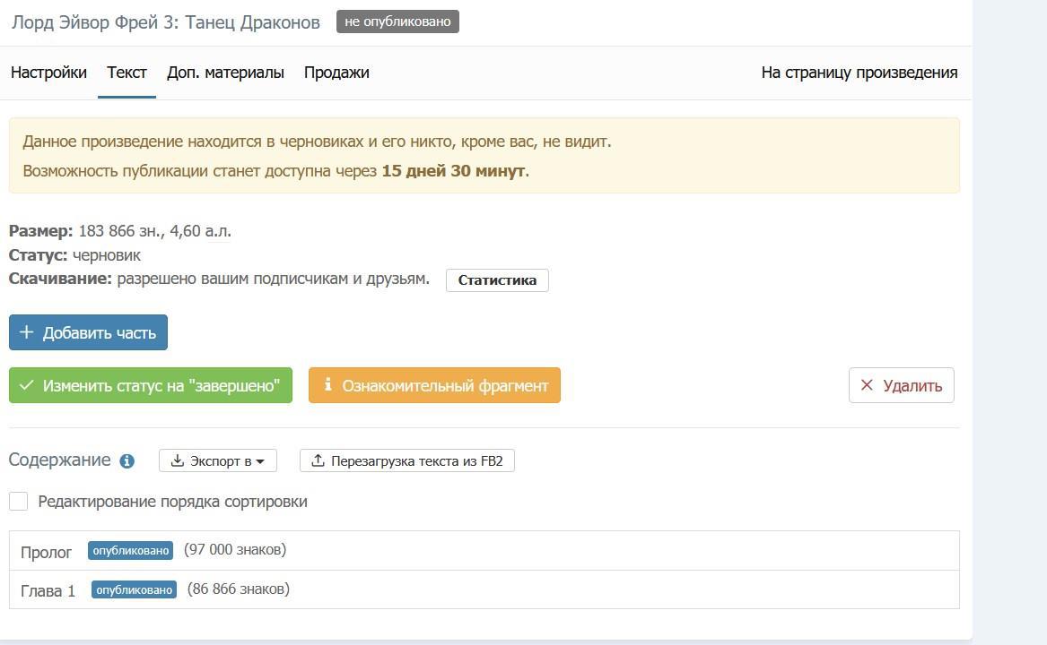Open the Настройки tab
This screenshot has height=645, width=1047.
point(48,73)
